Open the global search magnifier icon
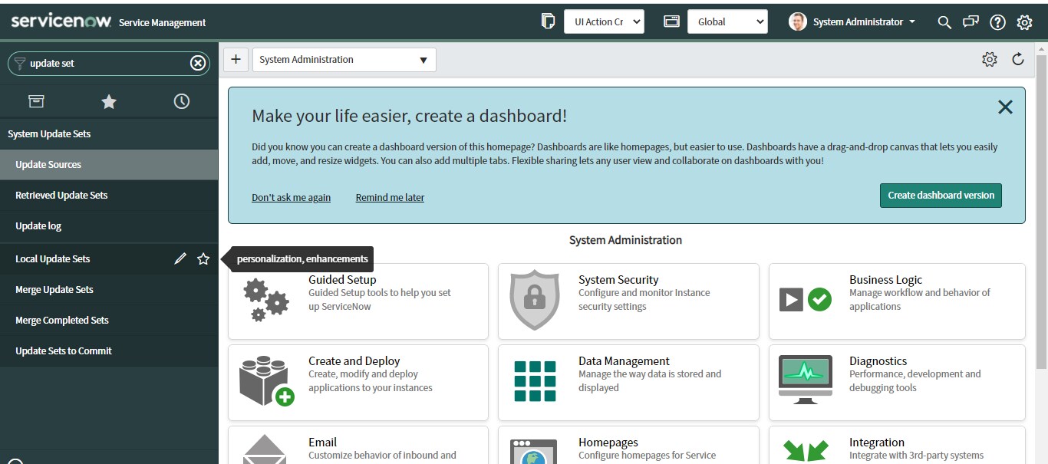 tap(944, 22)
